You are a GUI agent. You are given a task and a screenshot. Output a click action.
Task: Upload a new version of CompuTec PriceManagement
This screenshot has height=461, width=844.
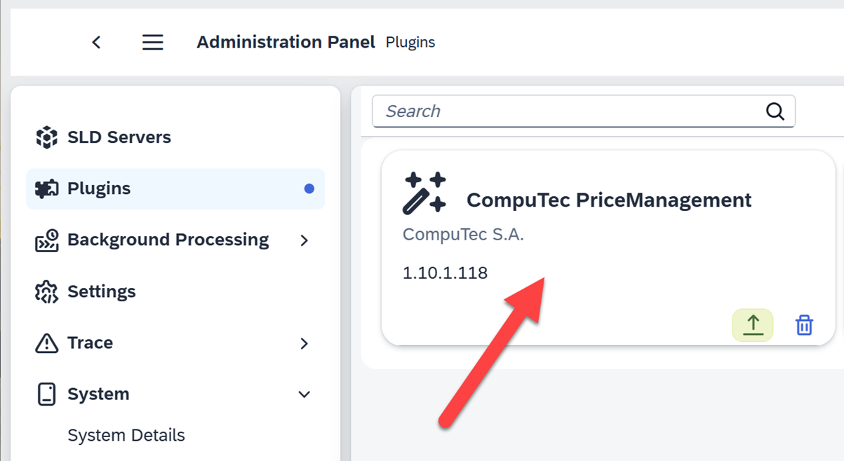point(752,324)
